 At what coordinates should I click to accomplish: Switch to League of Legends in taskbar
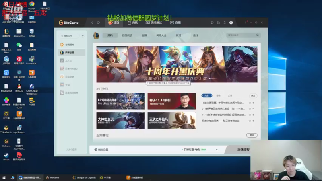[x=85, y=177]
